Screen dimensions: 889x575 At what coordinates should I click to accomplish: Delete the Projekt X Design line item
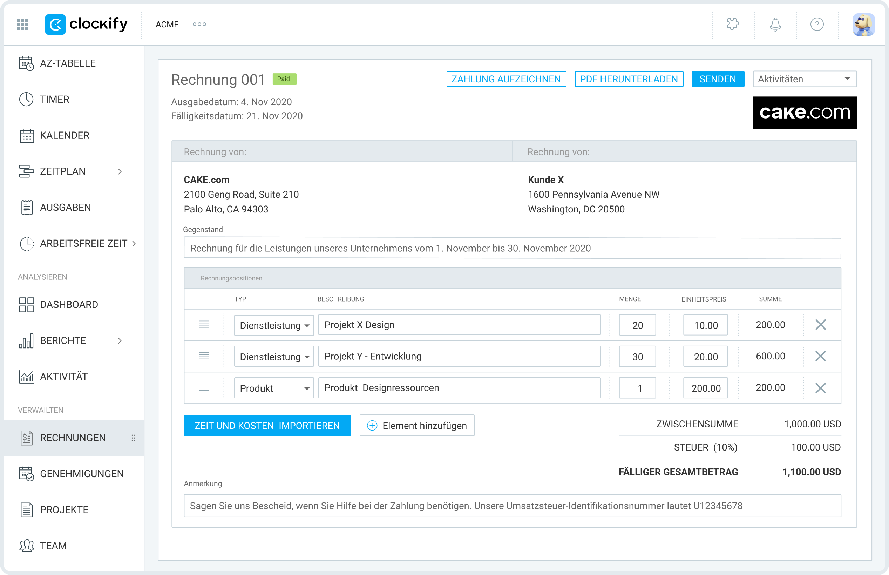[x=820, y=325]
